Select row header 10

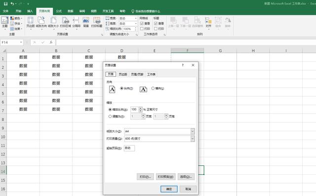click(3, 137)
